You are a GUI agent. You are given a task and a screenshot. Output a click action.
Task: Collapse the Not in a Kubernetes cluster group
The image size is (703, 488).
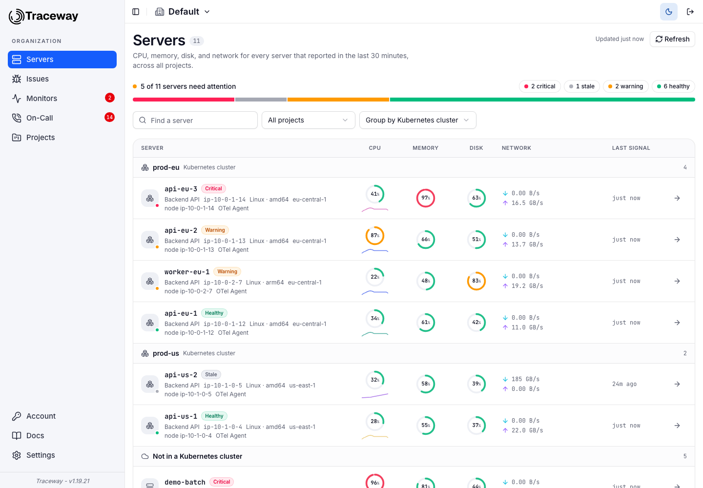tap(414, 456)
